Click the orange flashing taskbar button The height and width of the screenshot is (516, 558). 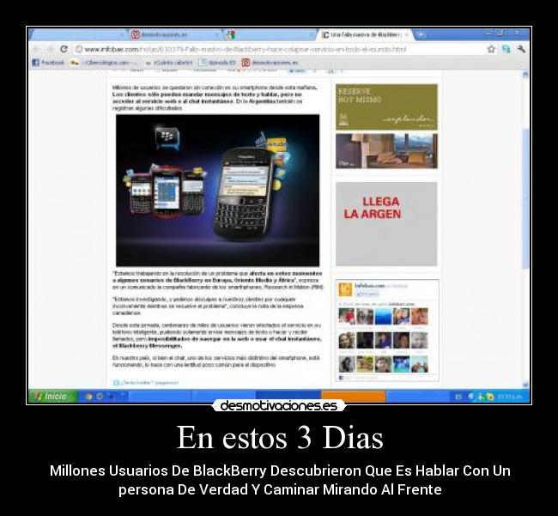[x=354, y=397]
